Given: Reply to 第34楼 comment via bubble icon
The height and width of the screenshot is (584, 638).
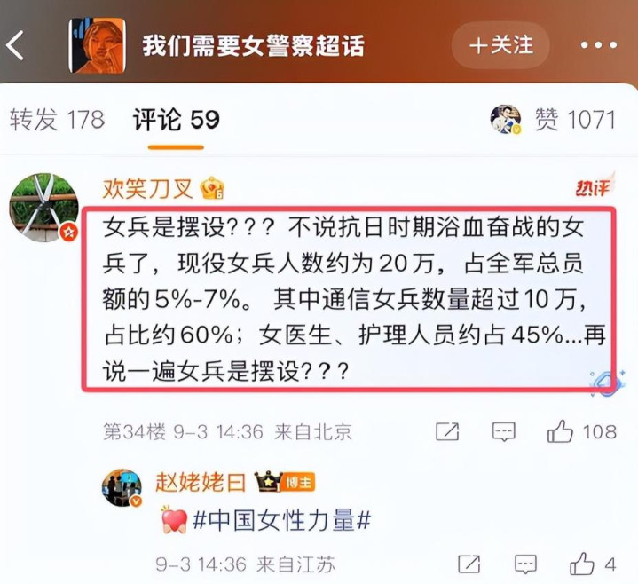Looking at the screenshot, I should (x=504, y=432).
